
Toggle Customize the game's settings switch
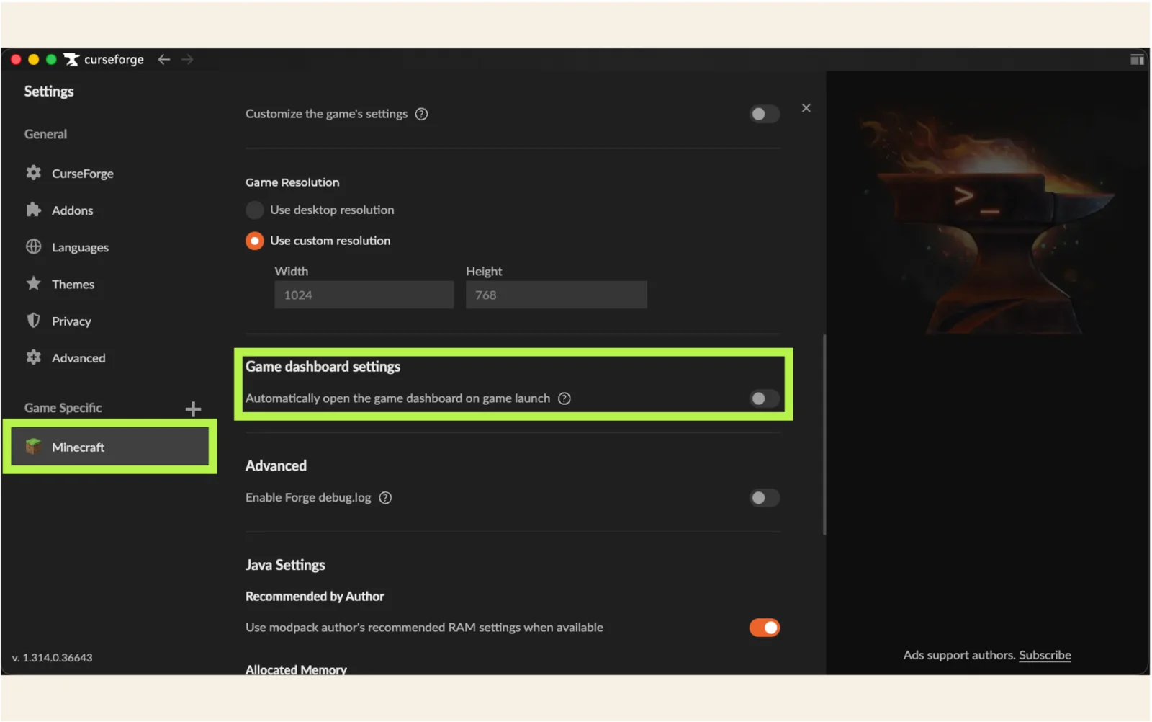[x=764, y=114]
